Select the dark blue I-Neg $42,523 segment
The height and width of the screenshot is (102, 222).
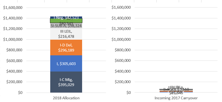[66, 17]
